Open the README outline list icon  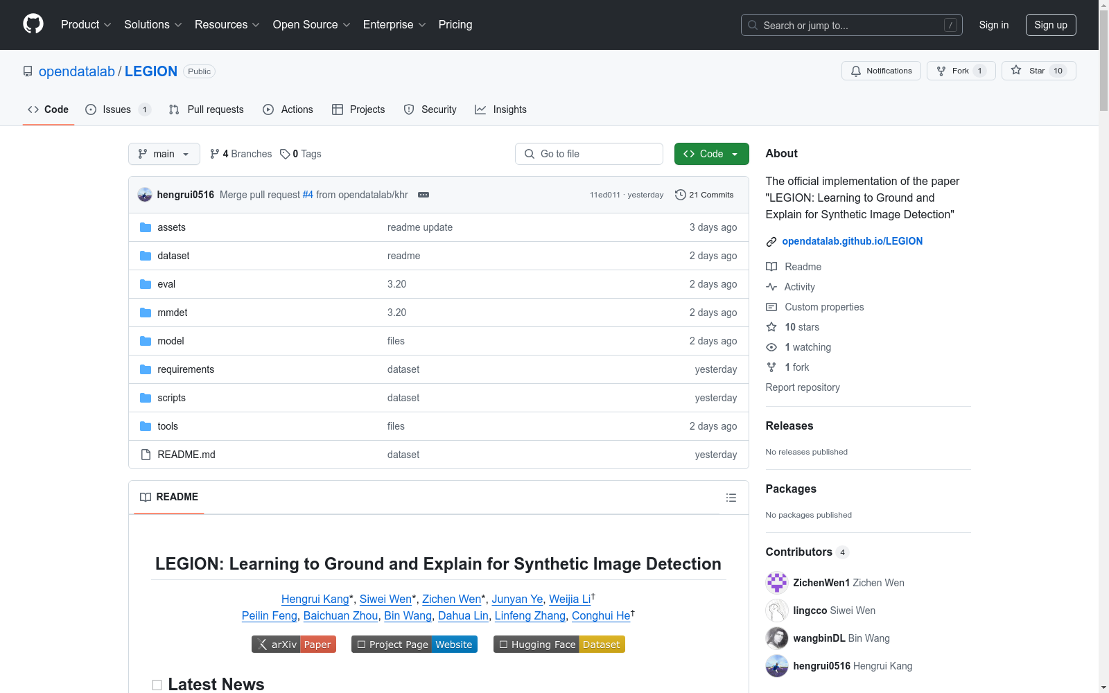731,498
